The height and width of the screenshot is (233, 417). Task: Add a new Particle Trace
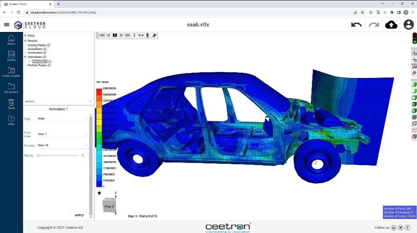pyautogui.click(x=49, y=65)
